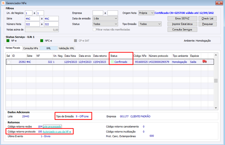Click the first Número Nota input field
Image resolution: width=225 pixels, height=145 pixels.
32,24
